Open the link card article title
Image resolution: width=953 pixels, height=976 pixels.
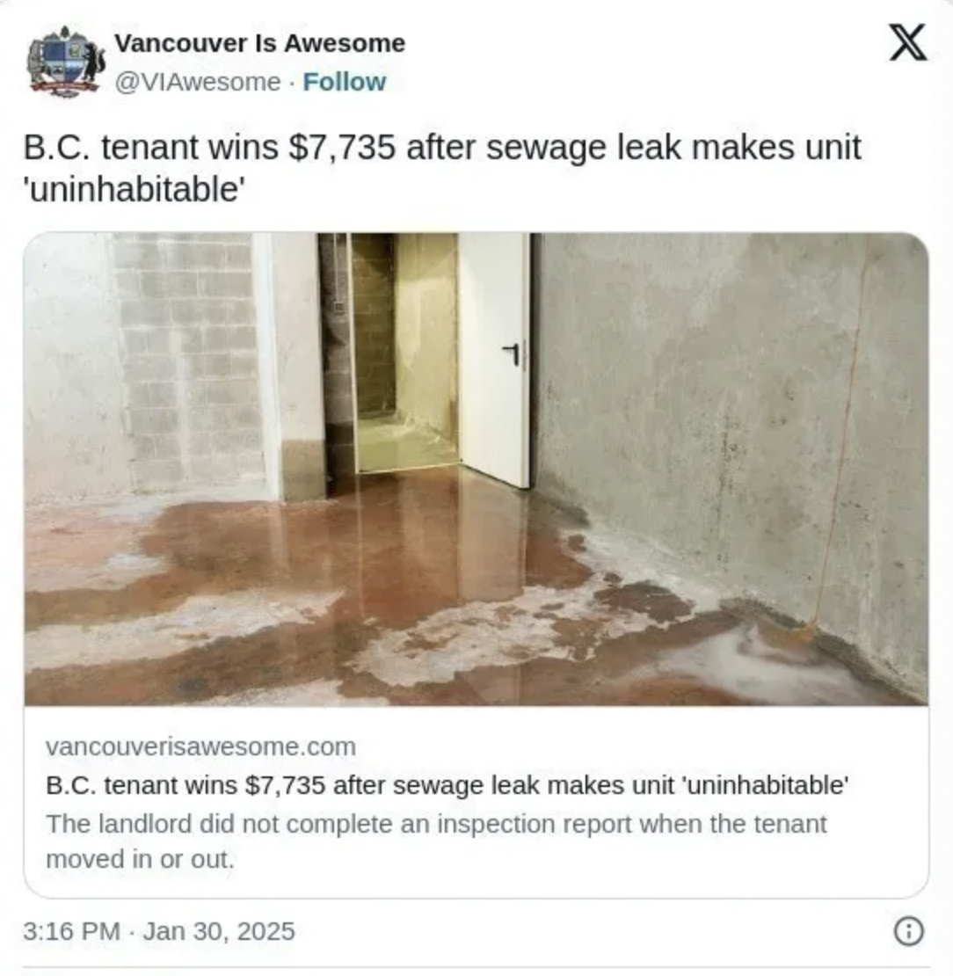click(447, 785)
